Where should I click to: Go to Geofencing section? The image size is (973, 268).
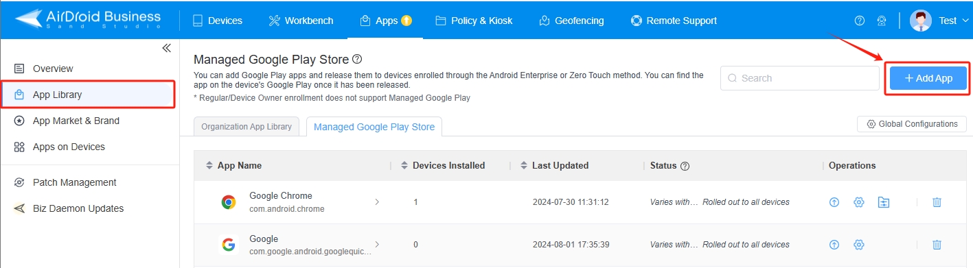pos(571,21)
